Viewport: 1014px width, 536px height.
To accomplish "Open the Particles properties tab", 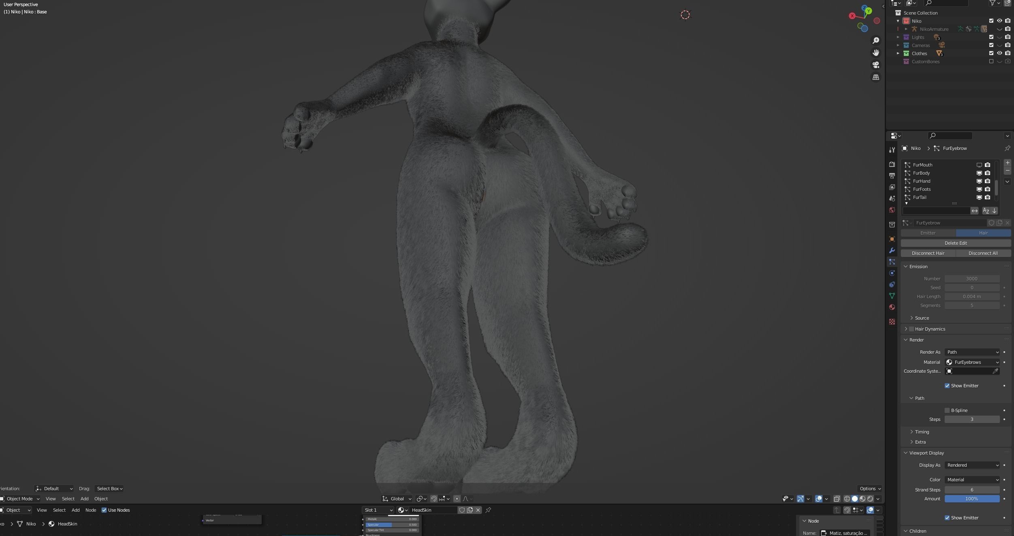I will [x=892, y=262].
